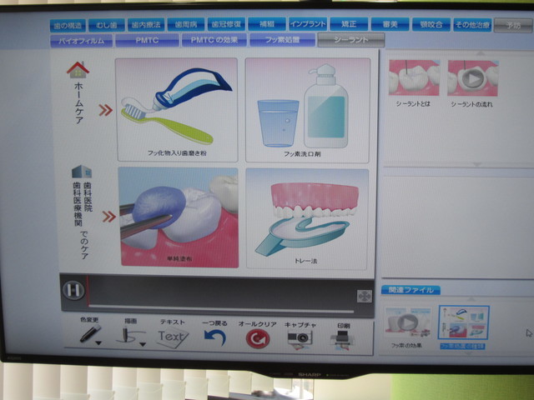Open the 歯内療法 category tab
Viewport: 534px width, 400px height.
(x=146, y=25)
